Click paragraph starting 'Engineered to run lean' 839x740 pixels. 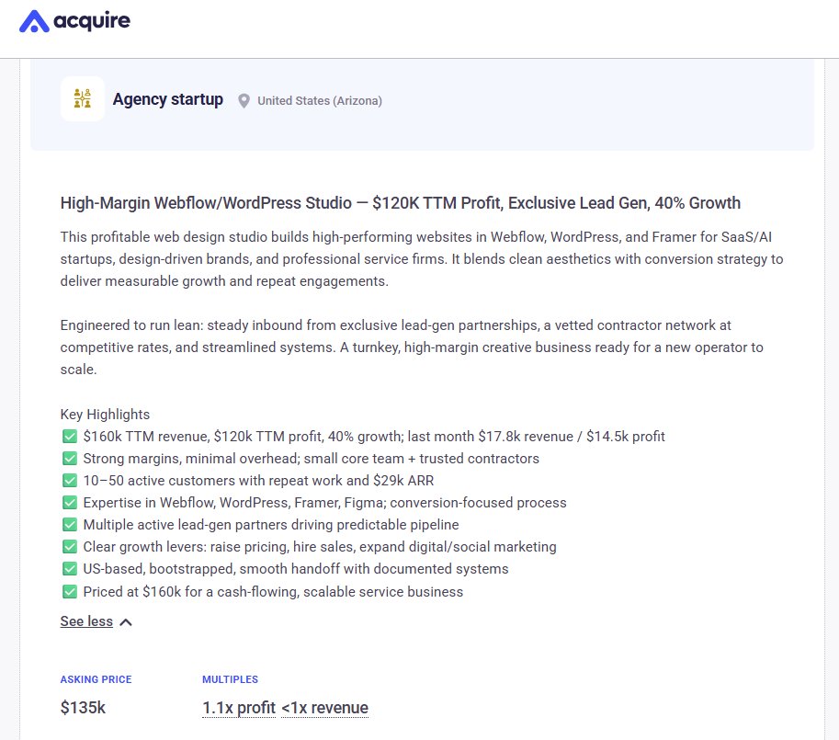(x=412, y=347)
